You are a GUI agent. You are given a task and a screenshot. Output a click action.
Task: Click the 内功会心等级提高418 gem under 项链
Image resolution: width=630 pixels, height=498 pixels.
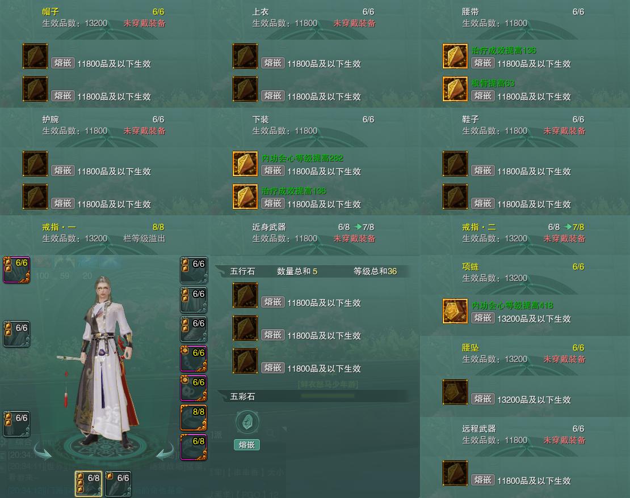[455, 310]
